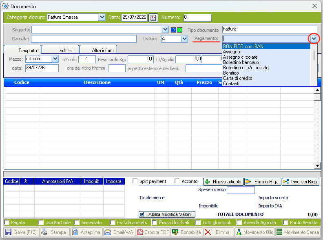Click the blue arrow icon beside Soggetto
Screen dimensions: 323x240
(x=173, y=30)
